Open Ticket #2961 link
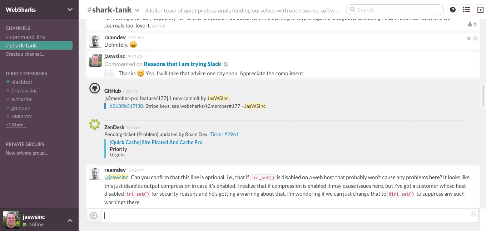 [224, 134]
